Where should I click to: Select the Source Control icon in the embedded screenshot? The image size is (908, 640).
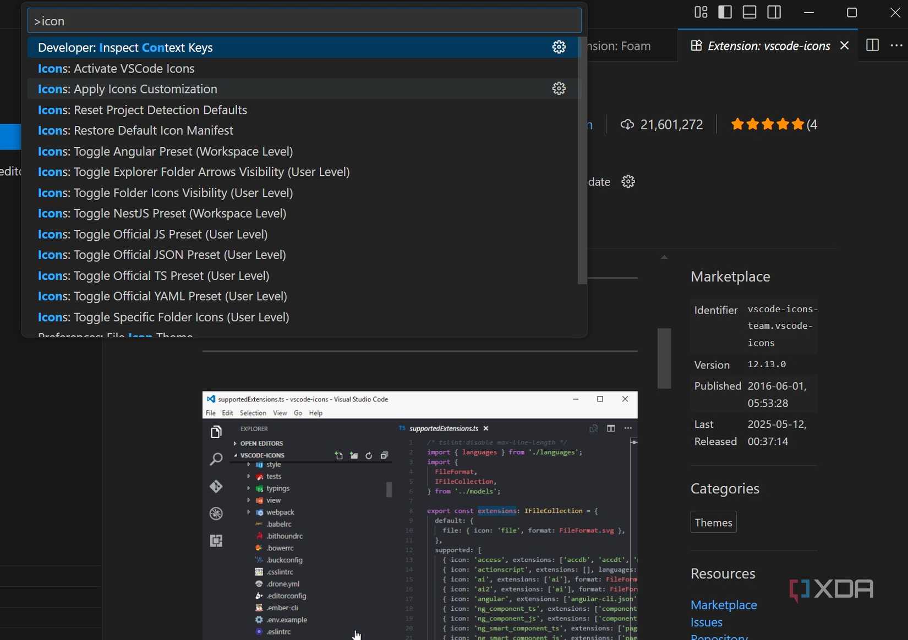pyautogui.click(x=216, y=487)
